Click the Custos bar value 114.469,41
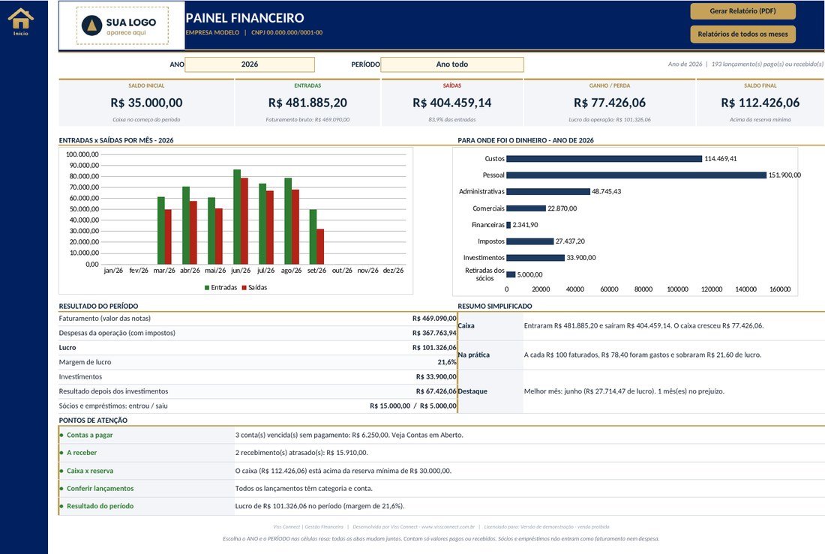The image size is (825, 554). [720, 159]
